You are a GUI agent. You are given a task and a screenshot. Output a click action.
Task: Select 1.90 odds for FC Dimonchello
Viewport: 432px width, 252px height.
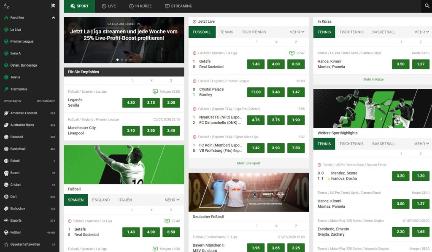tap(296, 120)
